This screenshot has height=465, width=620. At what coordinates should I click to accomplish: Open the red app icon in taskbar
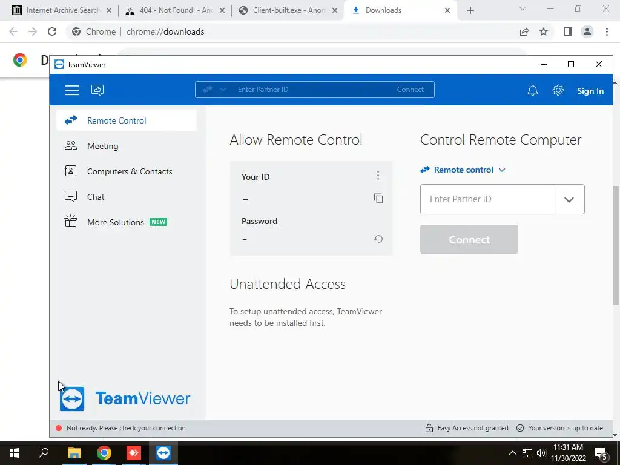(134, 453)
